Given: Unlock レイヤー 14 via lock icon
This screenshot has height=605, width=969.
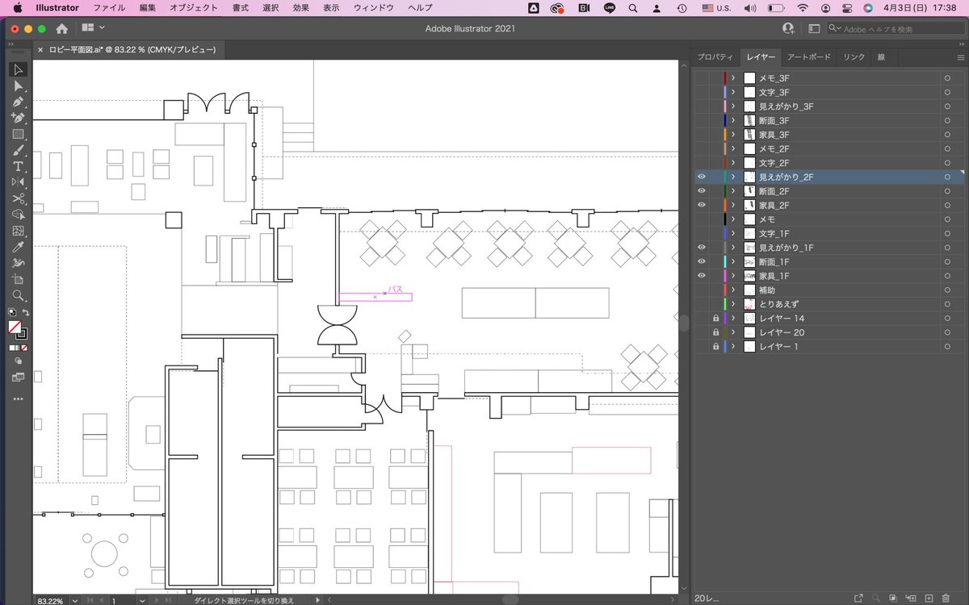Looking at the screenshot, I should (x=715, y=318).
